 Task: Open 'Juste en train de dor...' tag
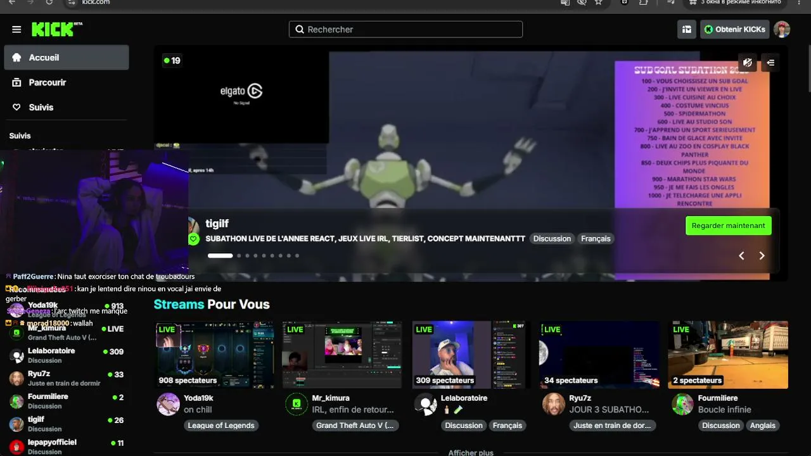click(x=612, y=426)
